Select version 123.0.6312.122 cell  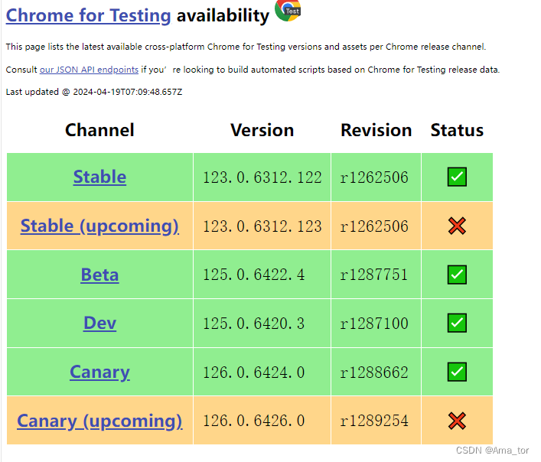tap(262, 177)
